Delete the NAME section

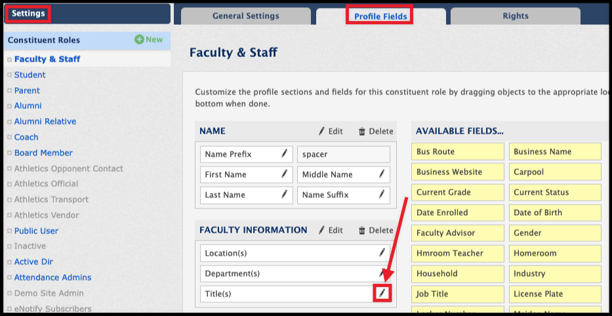click(375, 131)
